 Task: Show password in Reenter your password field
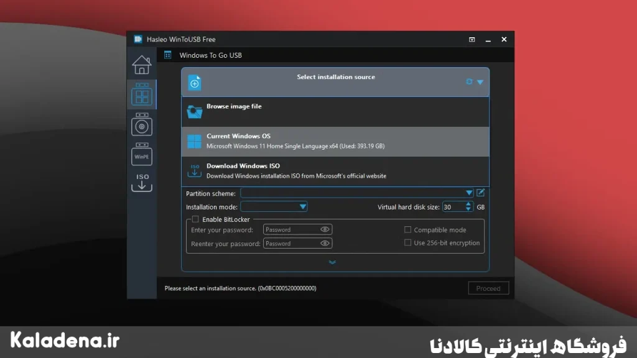(325, 244)
